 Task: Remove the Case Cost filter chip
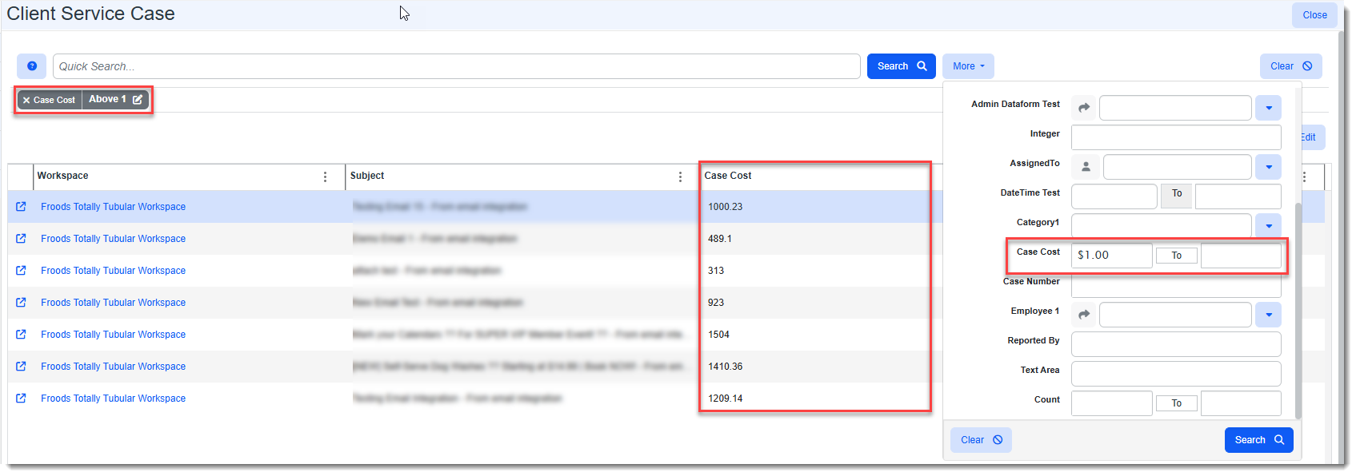[x=26, y=101]
